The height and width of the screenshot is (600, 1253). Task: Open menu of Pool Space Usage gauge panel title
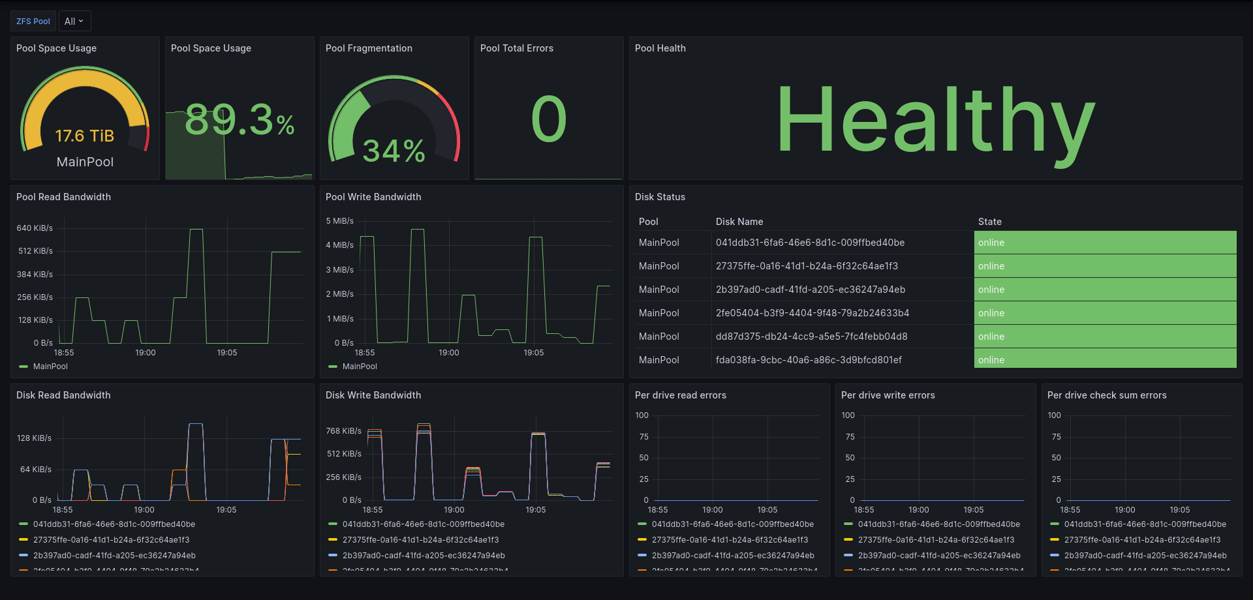point(56,48)
